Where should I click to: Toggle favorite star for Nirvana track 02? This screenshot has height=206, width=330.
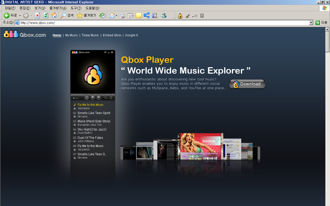click(x=75, y=117)
